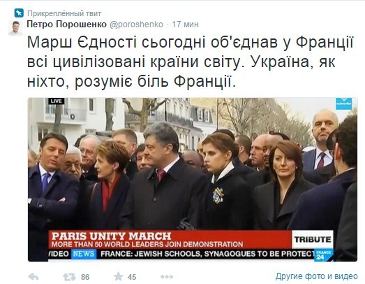Click the Прикреплённый твит label
The width and height of the screenshot is (365, 284).
[64, 13]
